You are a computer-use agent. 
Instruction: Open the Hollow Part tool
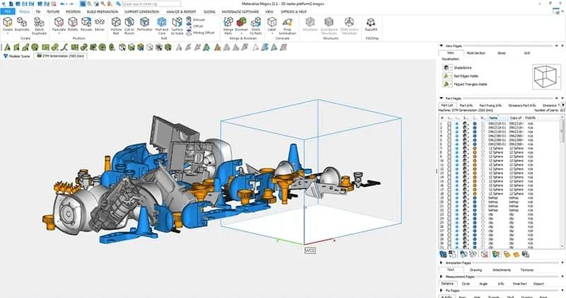coord(116,27)
